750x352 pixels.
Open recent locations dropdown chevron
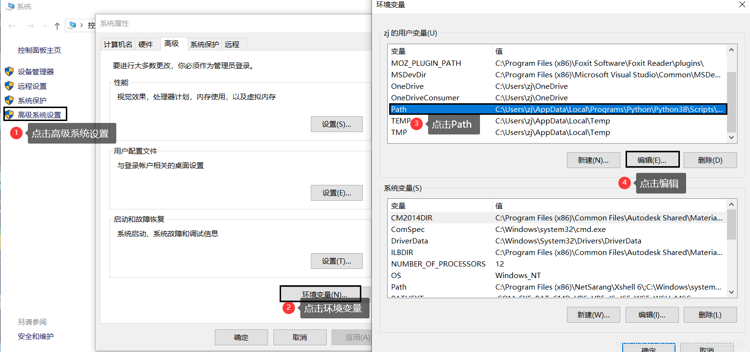(45, 26)
